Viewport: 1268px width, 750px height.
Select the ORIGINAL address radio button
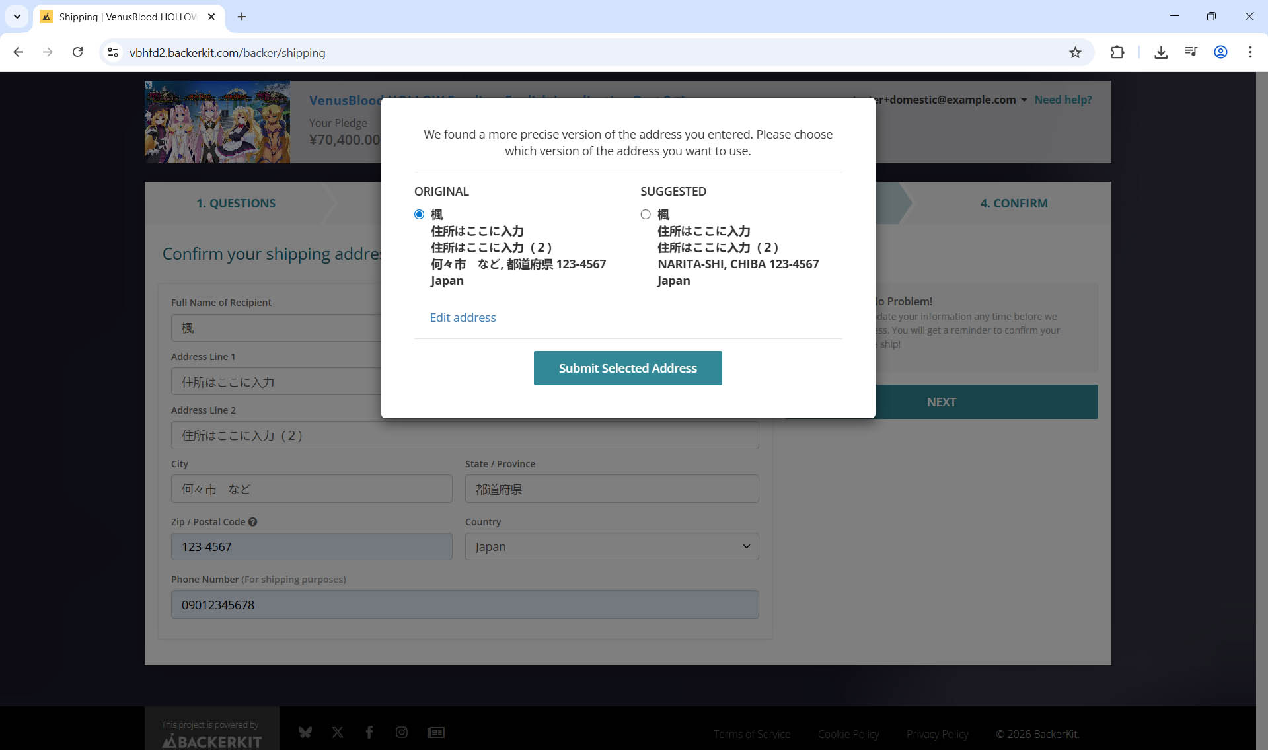pyautogui.click(x=419, y=215)
